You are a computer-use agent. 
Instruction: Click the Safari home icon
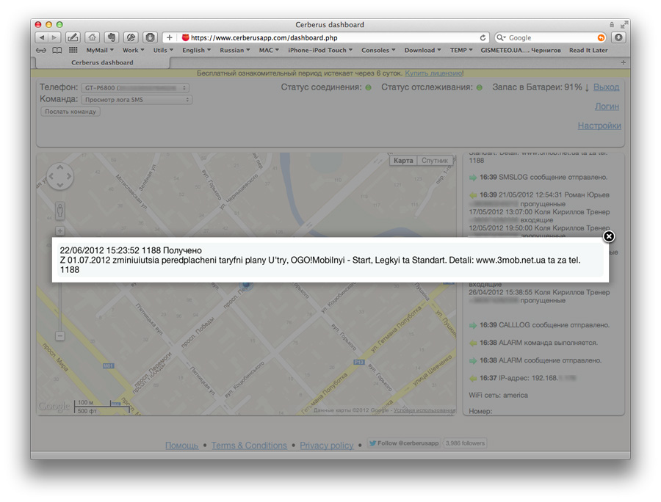point(92,37)
